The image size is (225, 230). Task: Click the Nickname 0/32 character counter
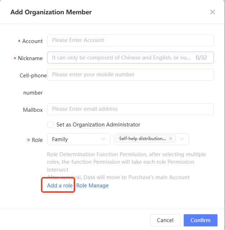[x=201, y=57]
